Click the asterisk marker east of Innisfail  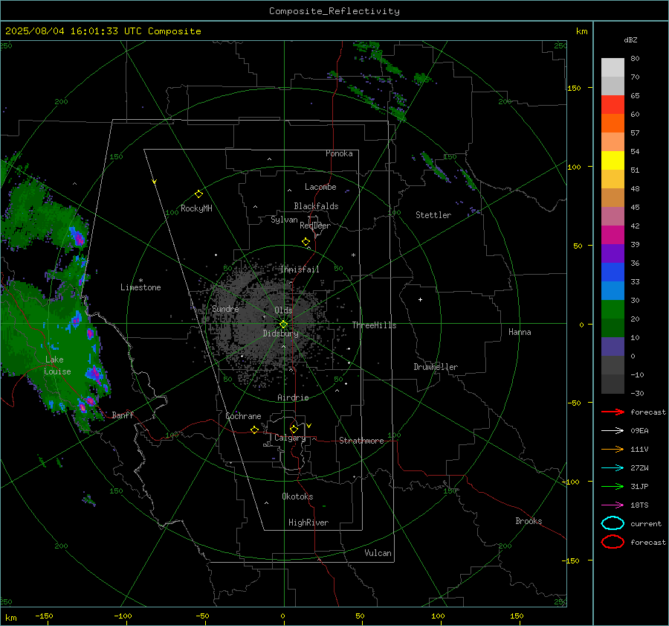tap(353, 255)
